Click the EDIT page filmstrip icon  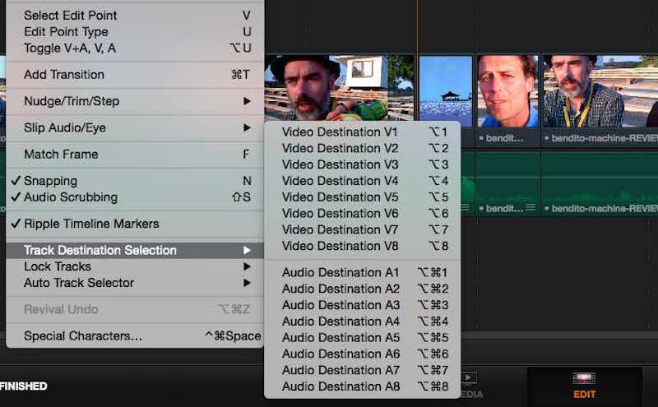[584, 378]
